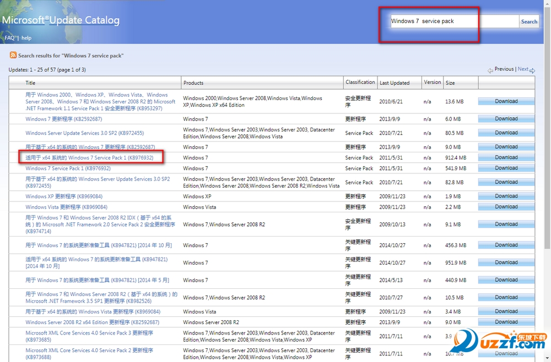The image size is (551, 362).
Task: Download the 1.9 MB Windows XP update
Action: (506, 196)
